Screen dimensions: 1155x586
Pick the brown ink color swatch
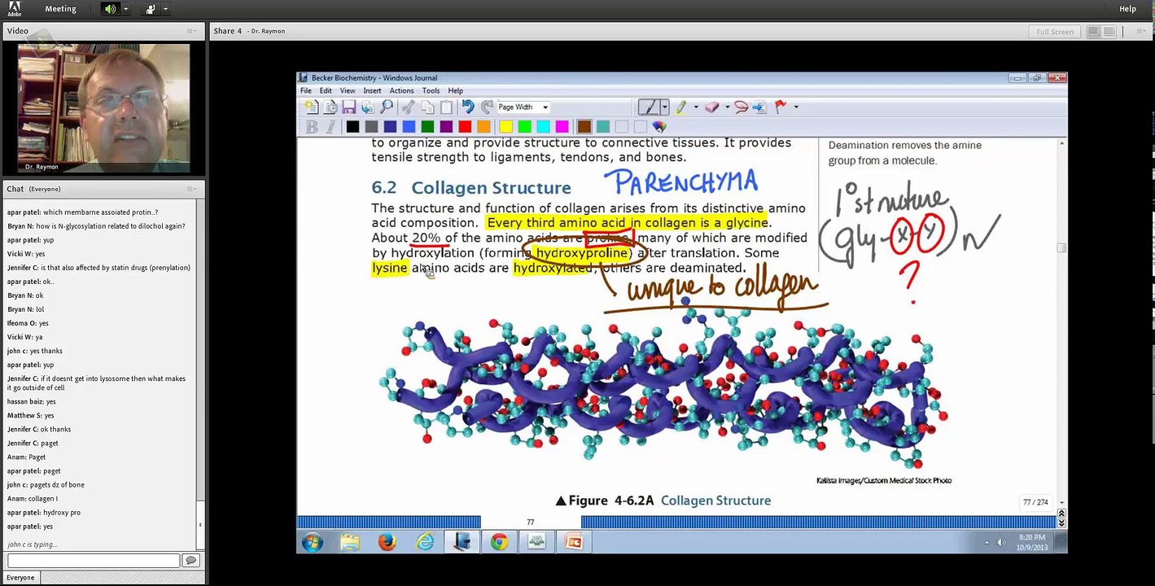(x=584, y=127)
